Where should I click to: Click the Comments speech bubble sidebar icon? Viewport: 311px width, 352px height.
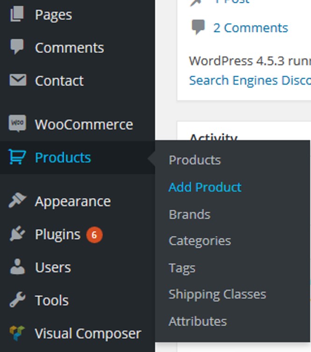coord(17,46)
